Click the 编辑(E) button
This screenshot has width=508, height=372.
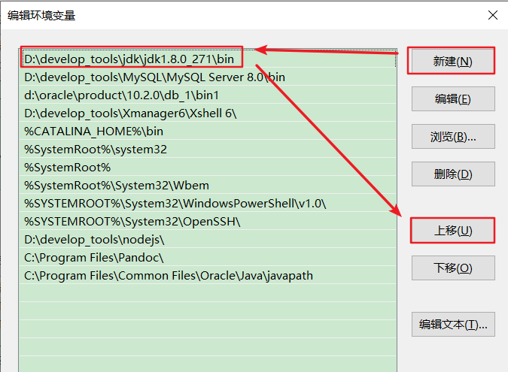453,98
